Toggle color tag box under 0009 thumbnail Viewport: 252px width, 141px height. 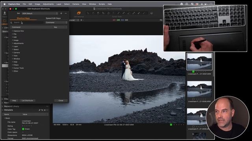(x=193, y=127)
